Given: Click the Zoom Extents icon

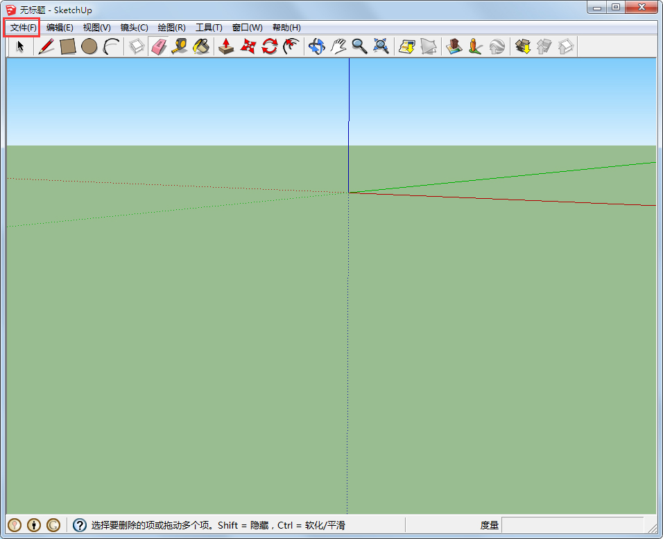Looking at the screenshot, I should click(381, 46).
